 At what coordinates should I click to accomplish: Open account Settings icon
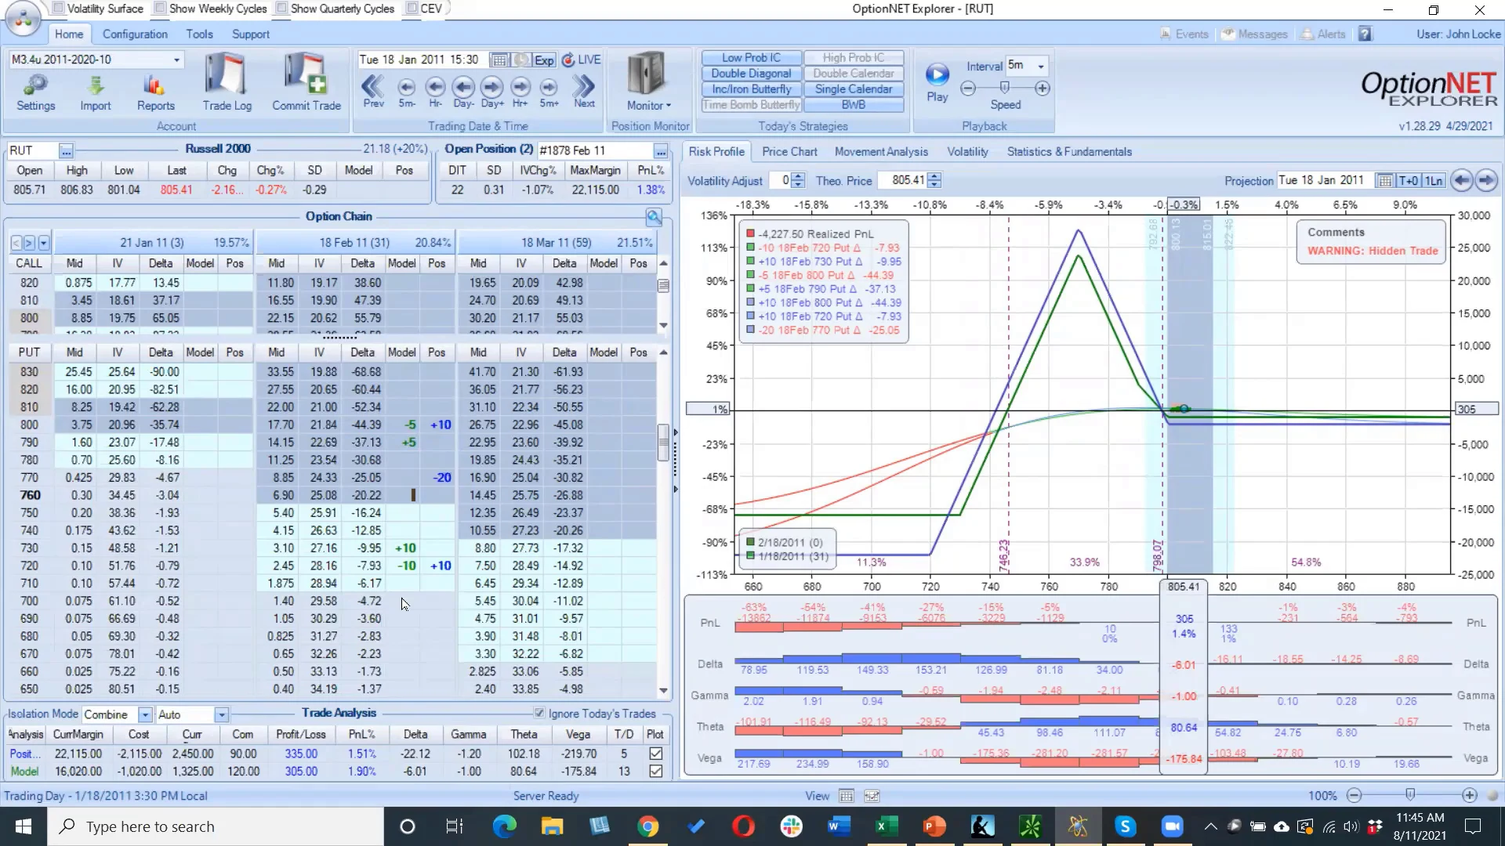35,92
